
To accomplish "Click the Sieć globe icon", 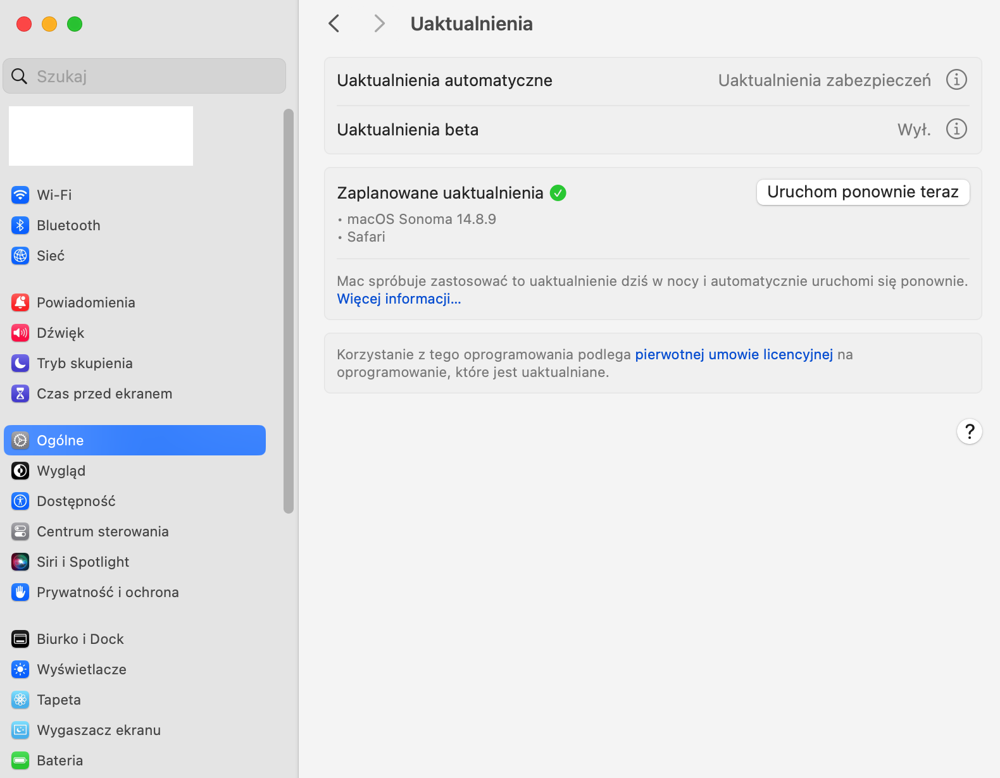I will point(20,256).
